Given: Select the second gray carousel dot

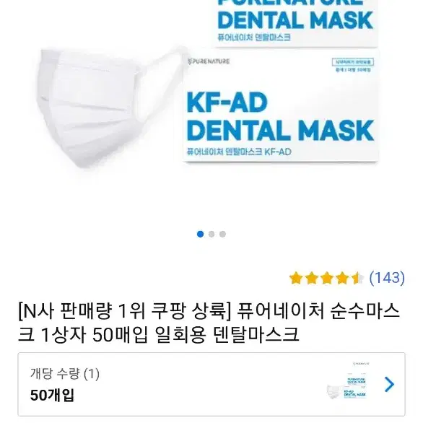Looking at the screenshot, I should pos(211,234).
